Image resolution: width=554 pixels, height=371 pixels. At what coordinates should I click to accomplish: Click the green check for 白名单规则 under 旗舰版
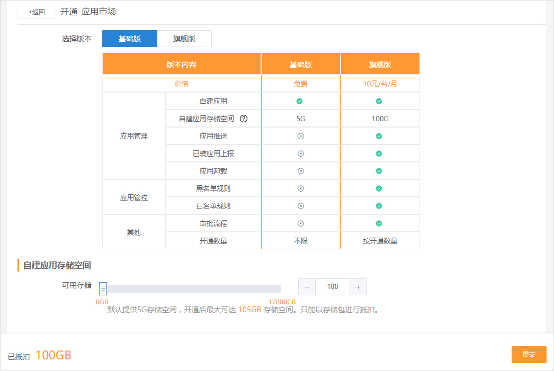[379, 206]
